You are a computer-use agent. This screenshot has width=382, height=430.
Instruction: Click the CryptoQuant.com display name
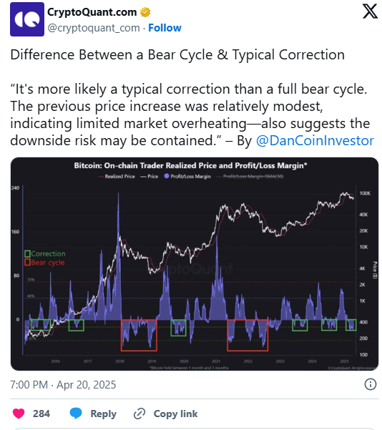tap(92, 12)
